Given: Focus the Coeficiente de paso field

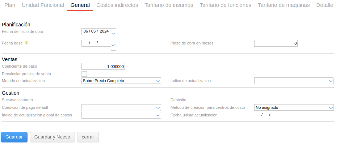Looking at the screenshot, I should pos(103,67).
